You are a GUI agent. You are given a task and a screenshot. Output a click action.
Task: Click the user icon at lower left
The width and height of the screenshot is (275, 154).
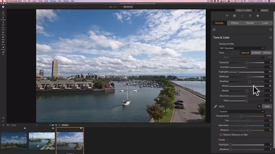[x=3, y=118]
